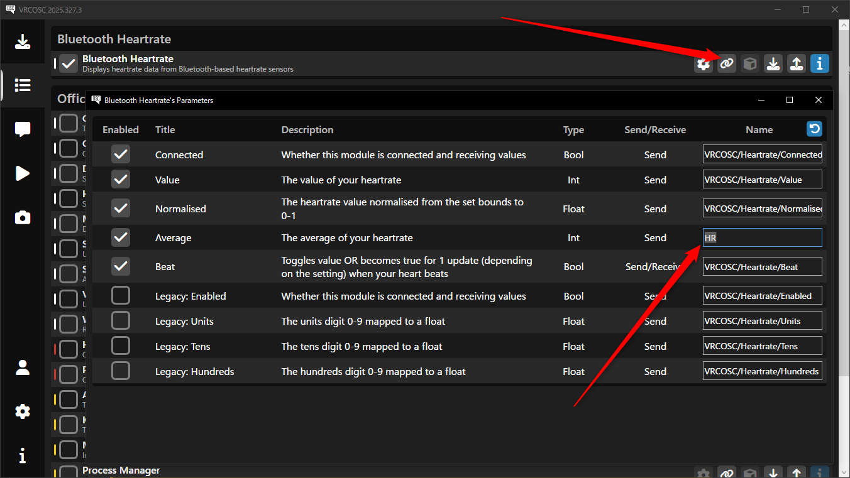Click the Name column header
The width and height of the screenshot is (850, 478).
(x=759, y=129)
